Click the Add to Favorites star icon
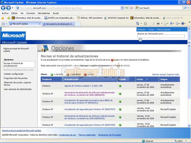The width and height of the screenshot is (191, 143). [x=9, y=18]
